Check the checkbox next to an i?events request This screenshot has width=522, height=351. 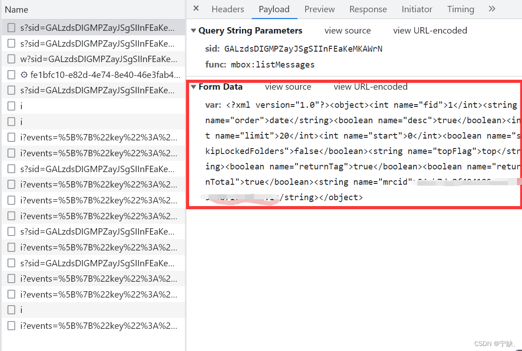10,137
